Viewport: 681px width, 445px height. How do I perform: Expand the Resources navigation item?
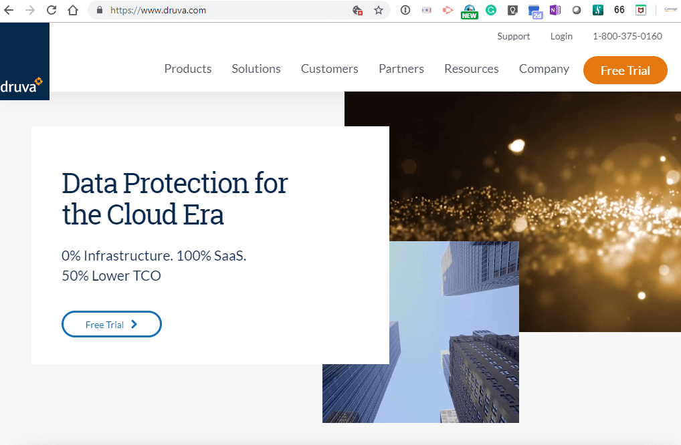[471, 69]
